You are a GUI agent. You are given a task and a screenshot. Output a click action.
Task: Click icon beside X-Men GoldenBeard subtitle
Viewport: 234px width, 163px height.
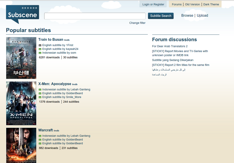pos(40,93)
